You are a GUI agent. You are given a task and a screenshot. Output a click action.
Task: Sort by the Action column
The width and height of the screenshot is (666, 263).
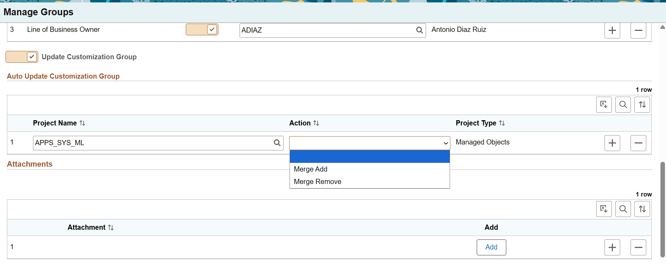click(304, 123)
